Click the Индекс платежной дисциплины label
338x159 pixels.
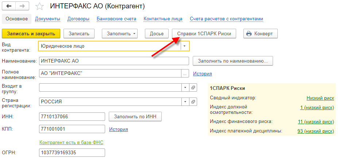coord(246,131)
